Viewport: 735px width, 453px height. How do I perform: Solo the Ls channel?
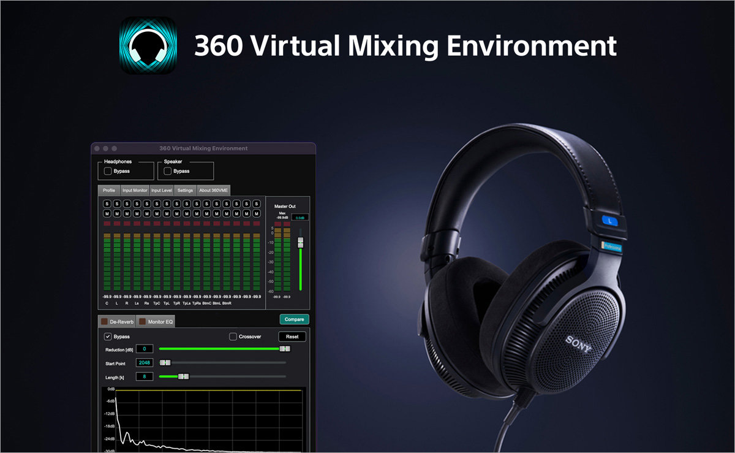(137, 204)
